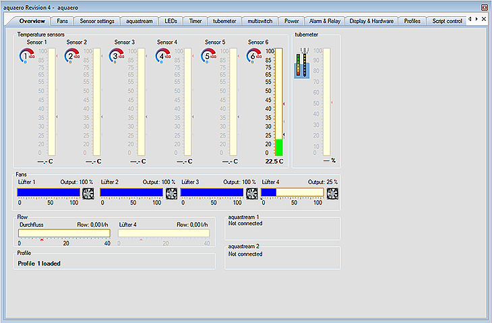492x323 pixels.
Task: Select the Script control tab
Action: pos(447,21)
